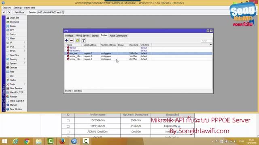Sort by Remote Address column header

[109, 45]
